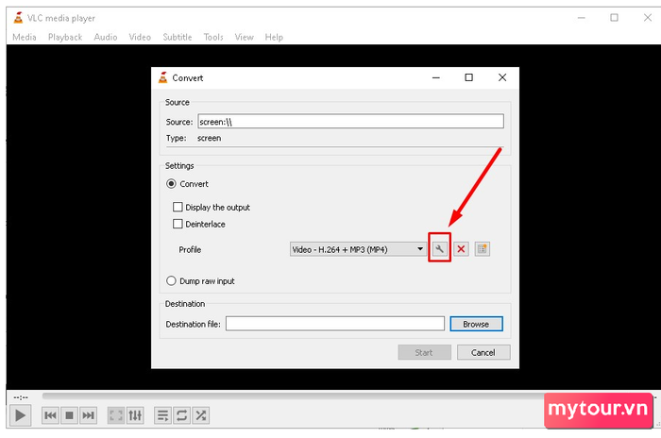Skip to previous media track

[51, 415]
